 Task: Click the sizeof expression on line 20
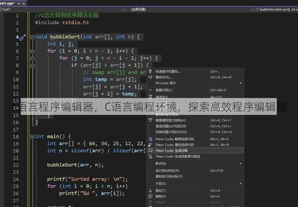pyautogui.click(x=108, y=151)
